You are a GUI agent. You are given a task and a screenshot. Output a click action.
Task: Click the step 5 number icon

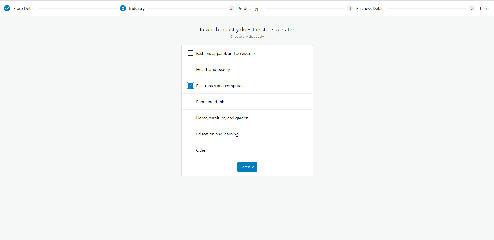point(472,8)
